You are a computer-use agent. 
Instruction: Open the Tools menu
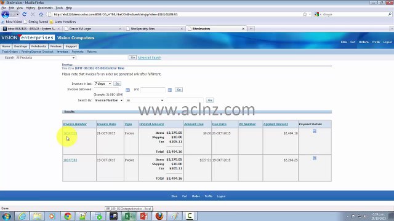(59, 8)
